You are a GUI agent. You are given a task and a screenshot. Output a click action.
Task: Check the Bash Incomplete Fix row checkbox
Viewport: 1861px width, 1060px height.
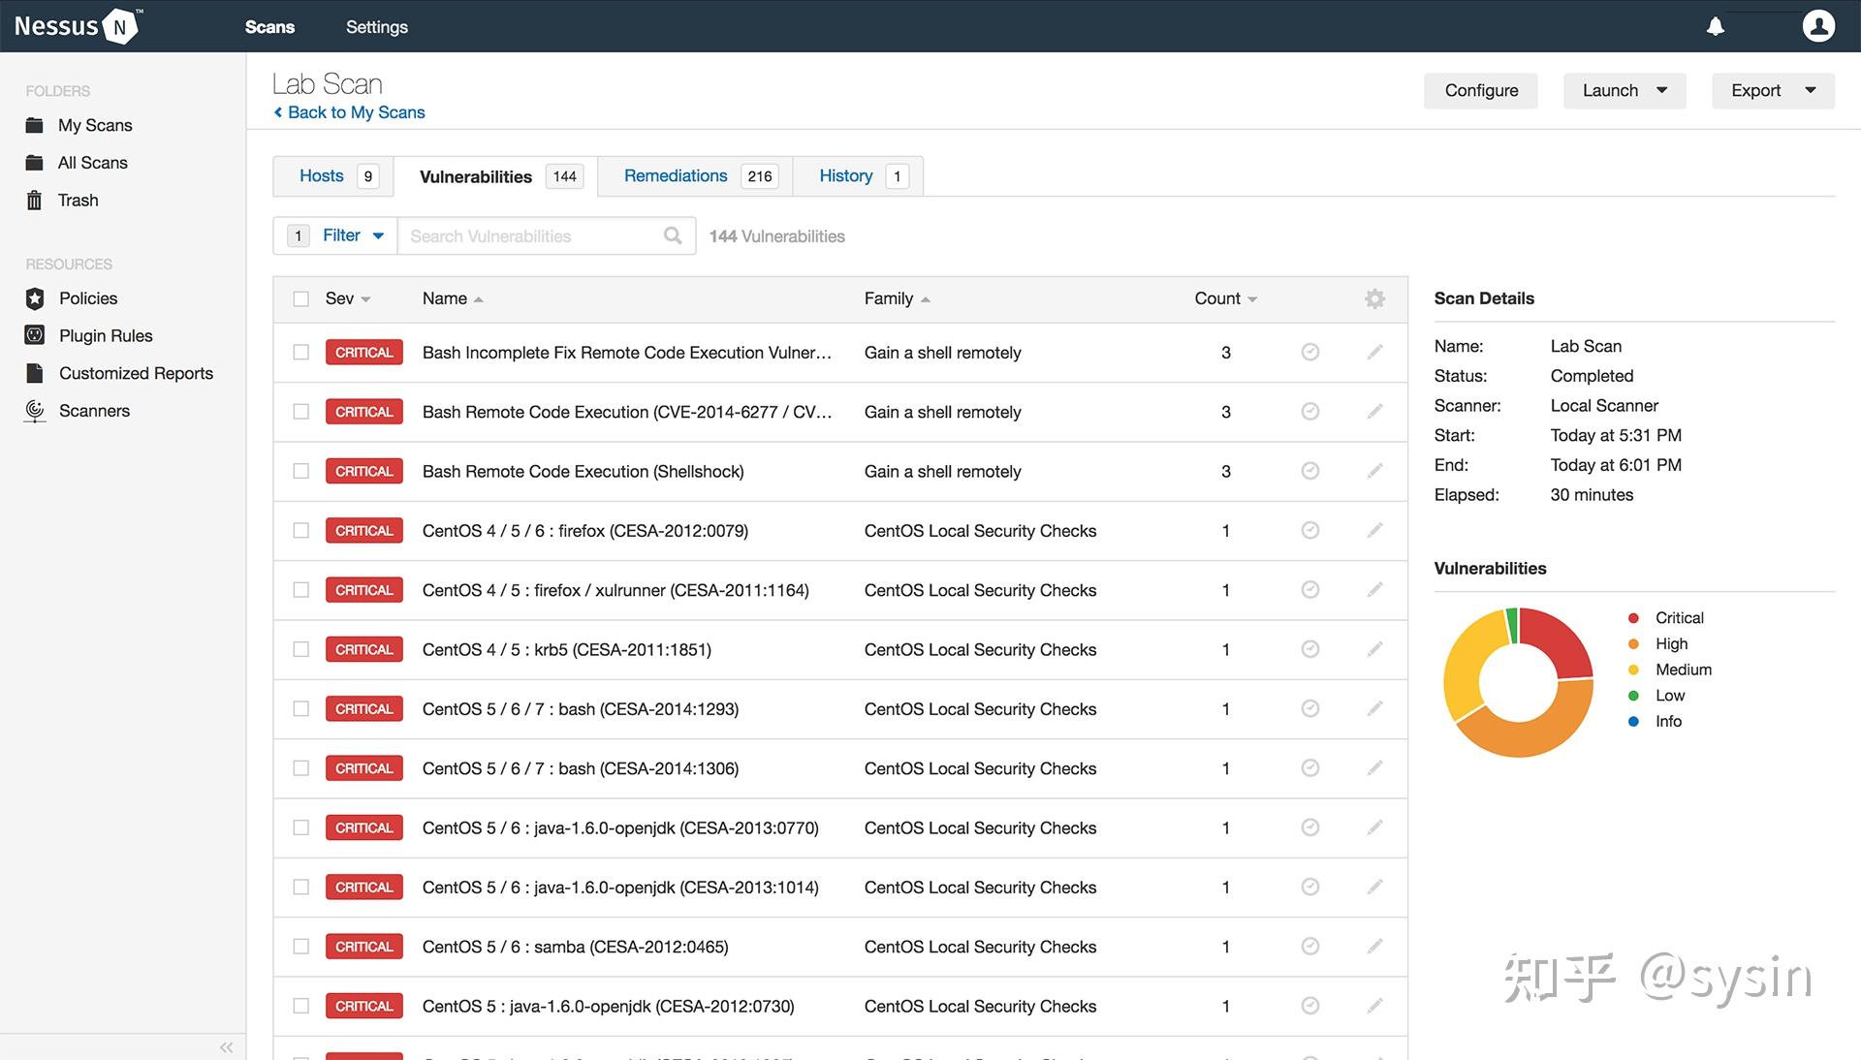[x=301, y=352]
